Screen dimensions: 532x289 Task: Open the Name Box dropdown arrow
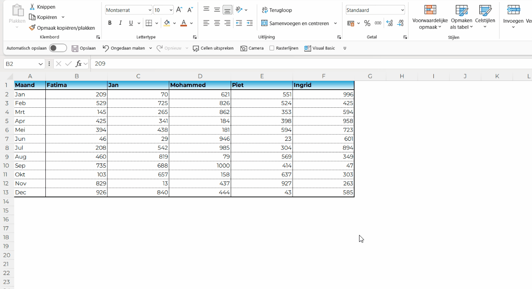[40, 64]
